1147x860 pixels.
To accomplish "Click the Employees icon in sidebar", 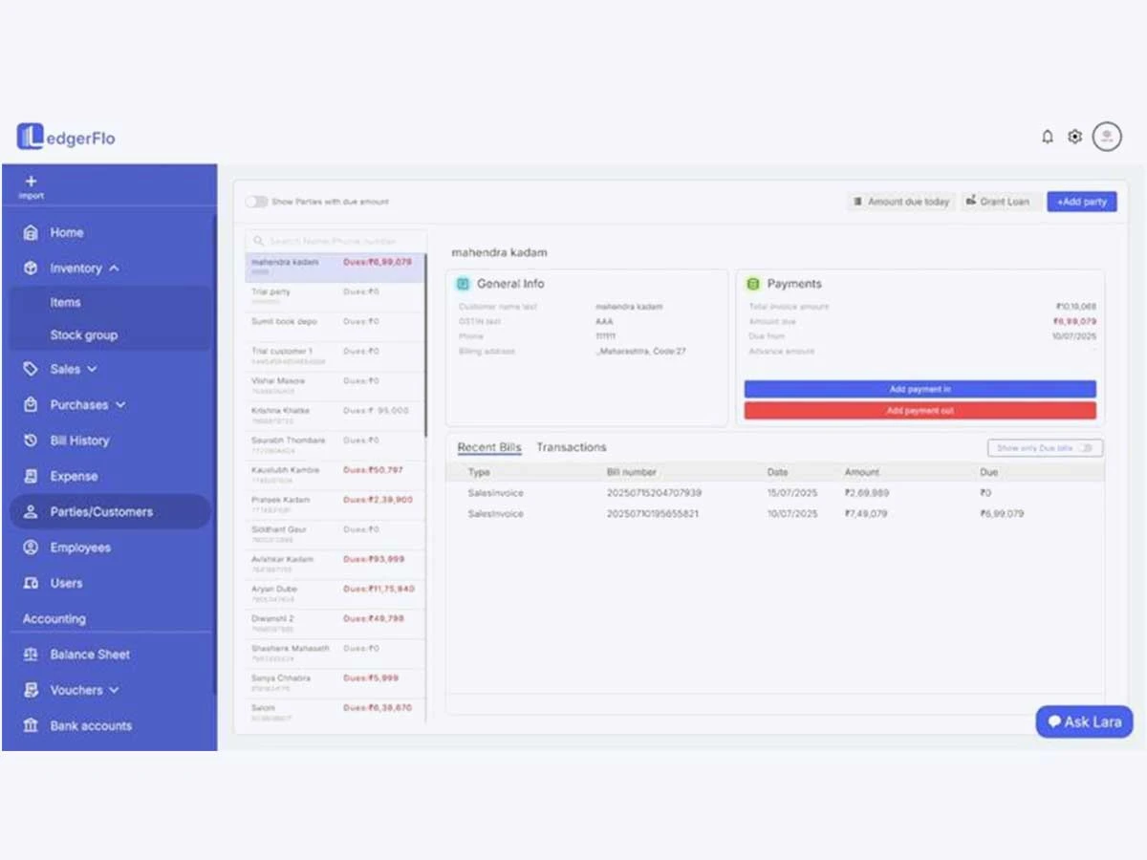I will [x=31, y=548].
